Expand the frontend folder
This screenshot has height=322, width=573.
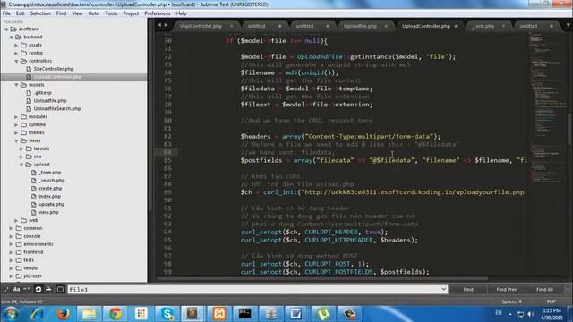point(12,252)
